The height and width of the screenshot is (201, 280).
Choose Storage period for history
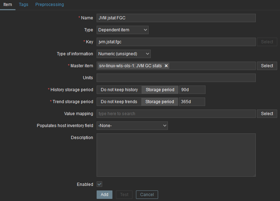click(160, 90)
